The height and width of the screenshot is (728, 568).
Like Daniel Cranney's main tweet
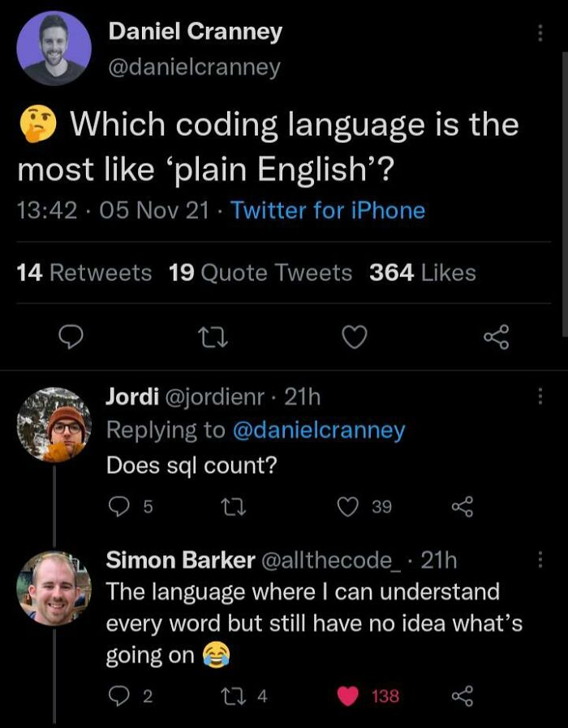point(355,337)
